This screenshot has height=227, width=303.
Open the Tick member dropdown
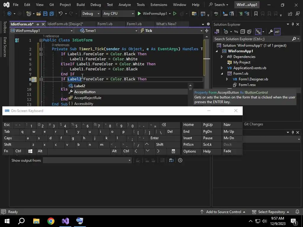(x=171, y=31)
